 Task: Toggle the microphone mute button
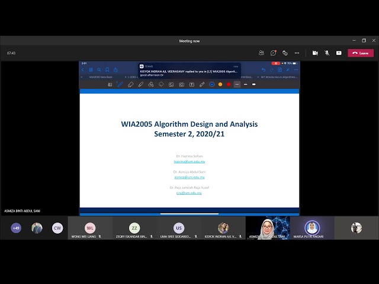point(327,53)
